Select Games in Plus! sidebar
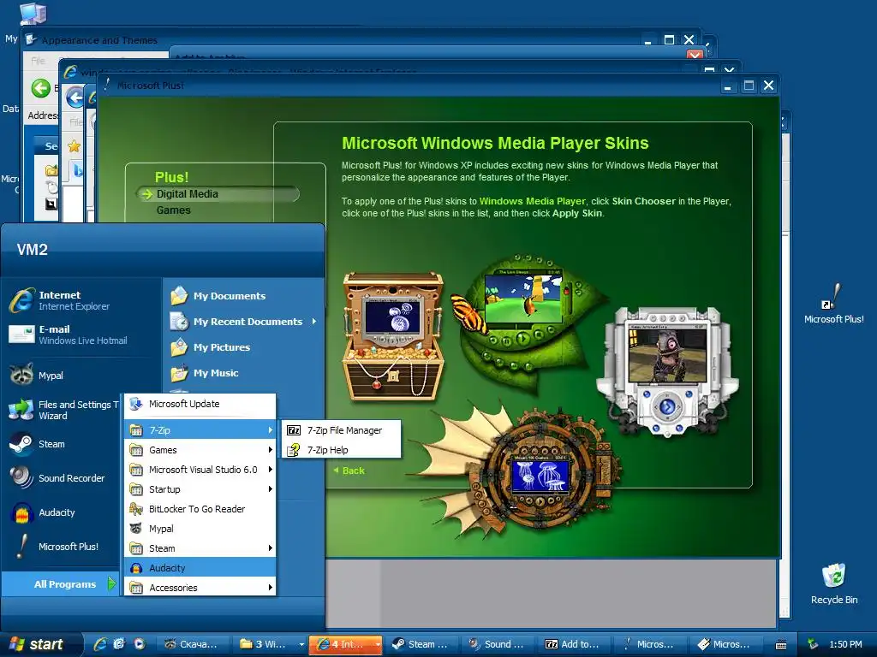Image resolution: width=877 pixels, height=657 pixels. [173, 210]
